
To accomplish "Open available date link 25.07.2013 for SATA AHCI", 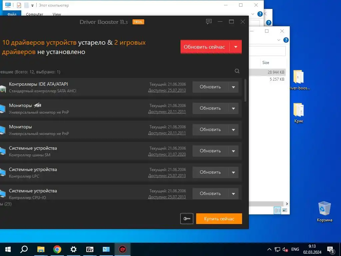I will [167, 90].
